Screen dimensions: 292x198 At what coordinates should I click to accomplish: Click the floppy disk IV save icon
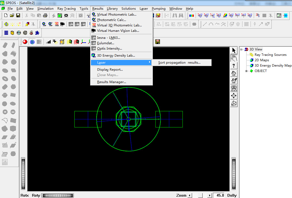tap(158, 42)
